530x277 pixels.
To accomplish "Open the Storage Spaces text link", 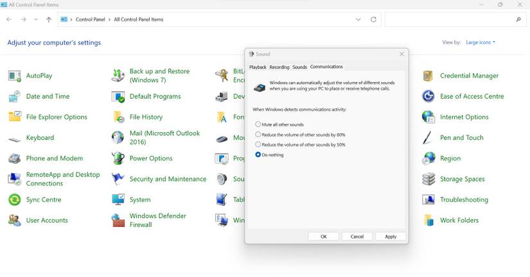I will click(462, 179).
